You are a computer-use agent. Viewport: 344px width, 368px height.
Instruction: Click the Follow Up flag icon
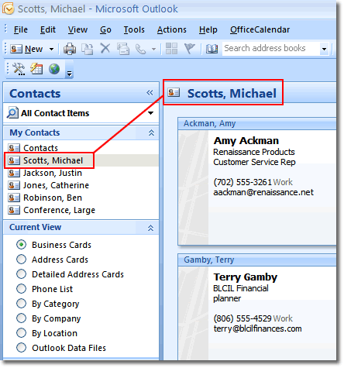pyautogui.click(x=189, y=48)
